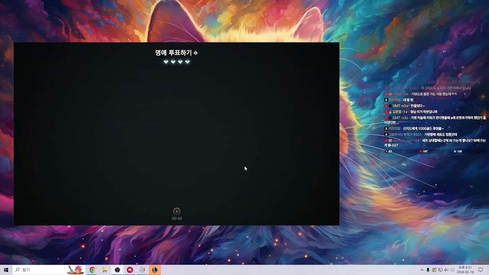Click the microphone tray icon
489x275 pixels.
click(428, 270)
